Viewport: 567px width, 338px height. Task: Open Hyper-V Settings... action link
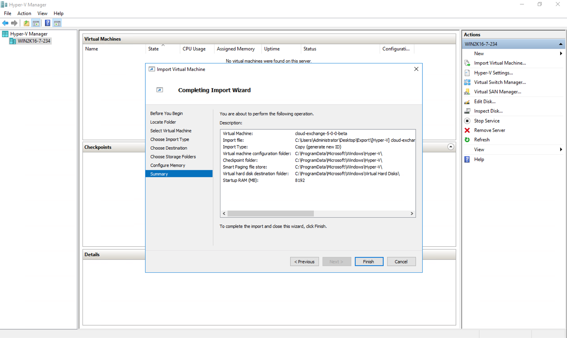click(493, 73)
